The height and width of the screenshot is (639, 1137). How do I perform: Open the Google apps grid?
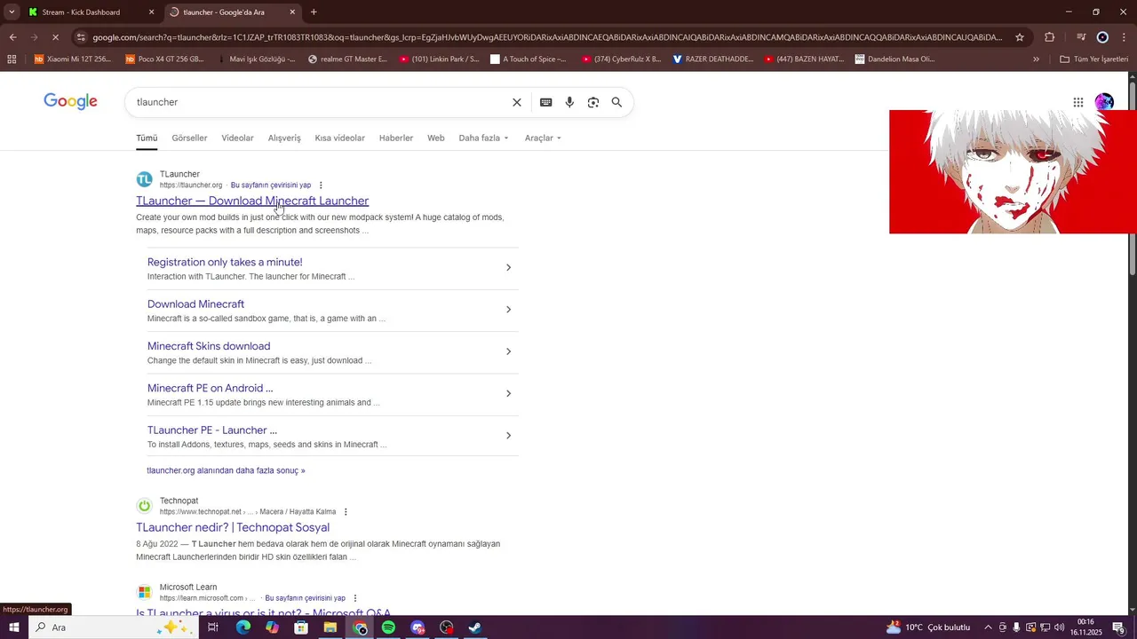tap(1077, 102)
